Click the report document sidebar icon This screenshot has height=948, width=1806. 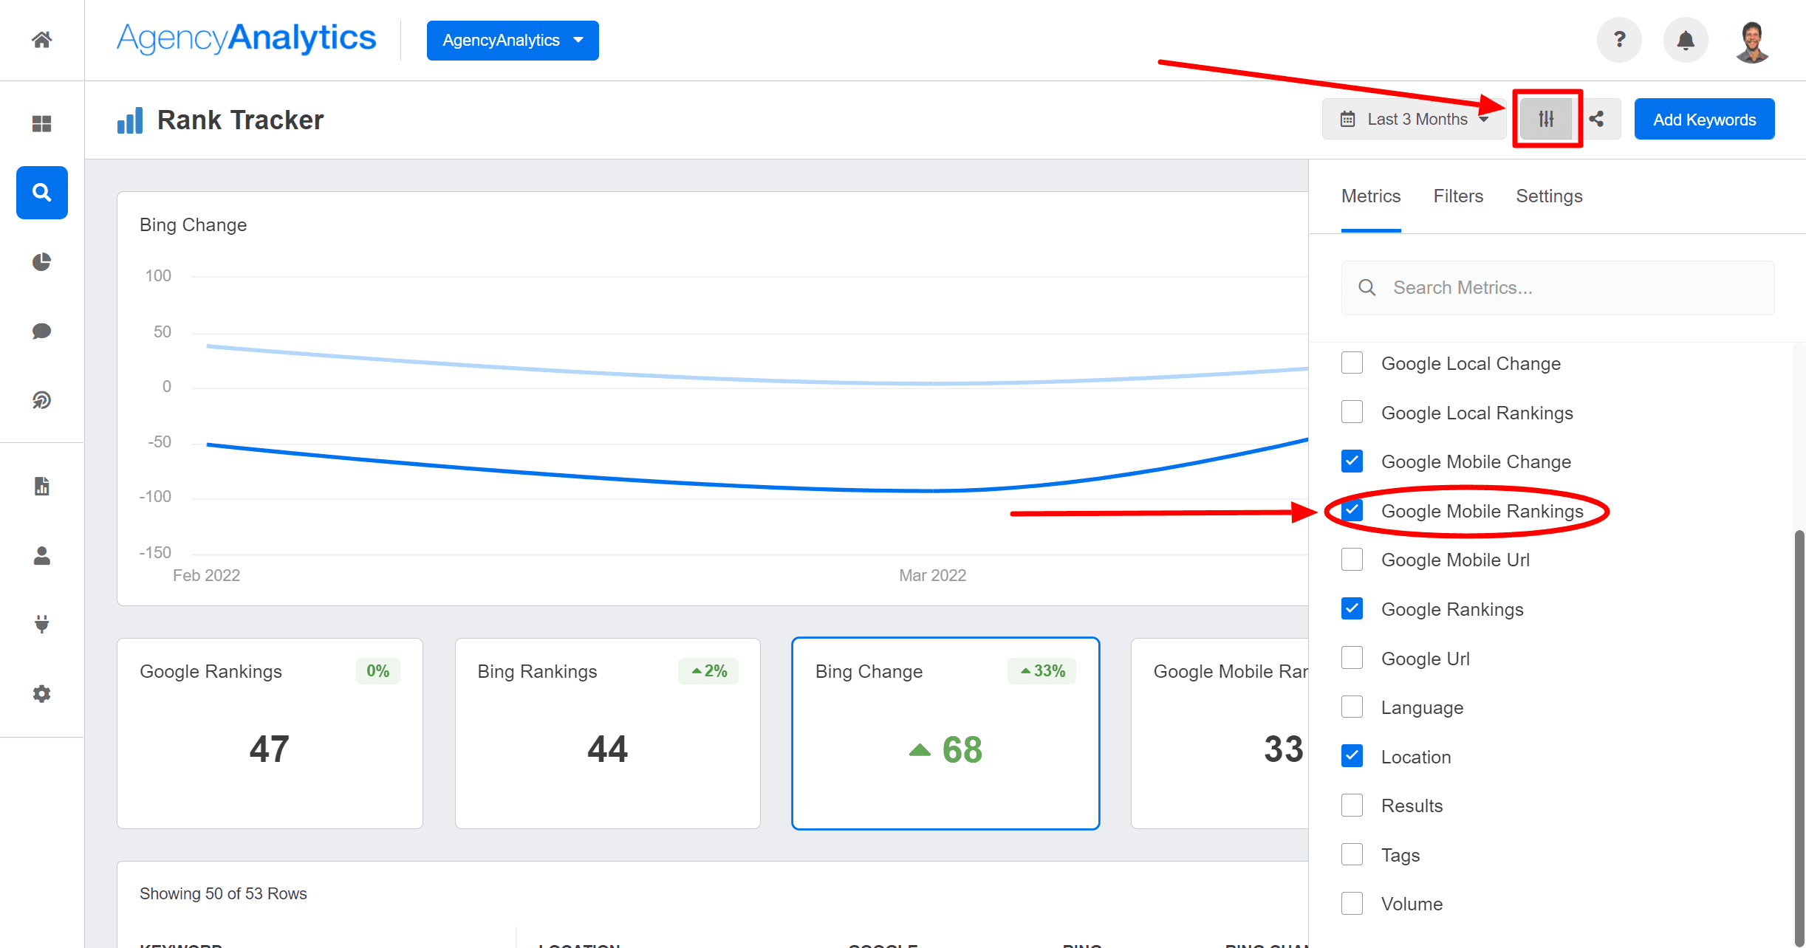[41, 486]
